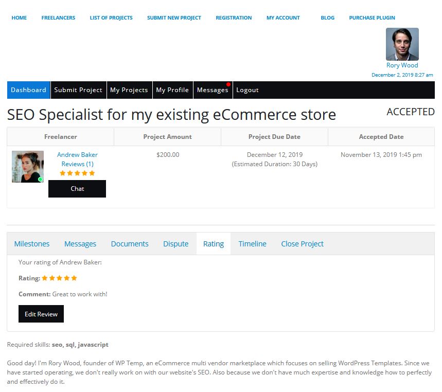Click the ACCEPTED status label

coord(411,112)
